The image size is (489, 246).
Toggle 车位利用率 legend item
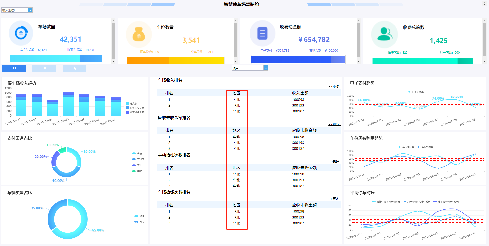pyautogui.click(x=425, y=147)
